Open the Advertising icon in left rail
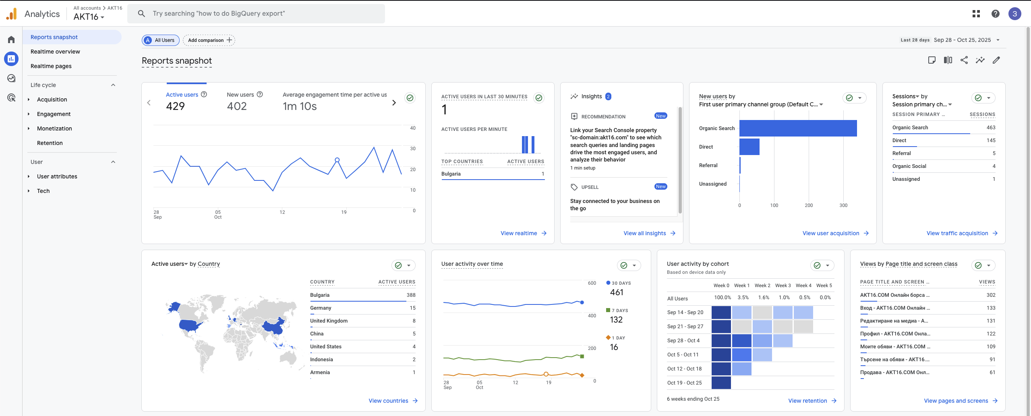The image size is (1031, 416). coord(11,97)
